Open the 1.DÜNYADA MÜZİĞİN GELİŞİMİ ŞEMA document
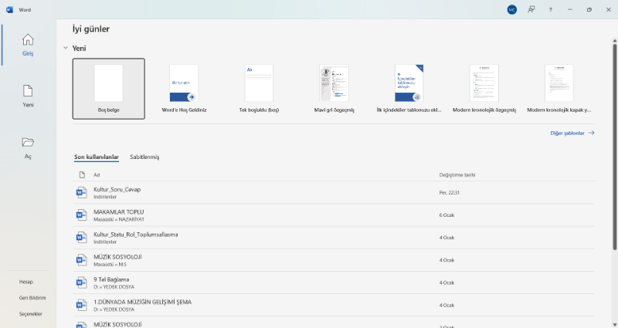618x328 pixels. tap(334, 305)
